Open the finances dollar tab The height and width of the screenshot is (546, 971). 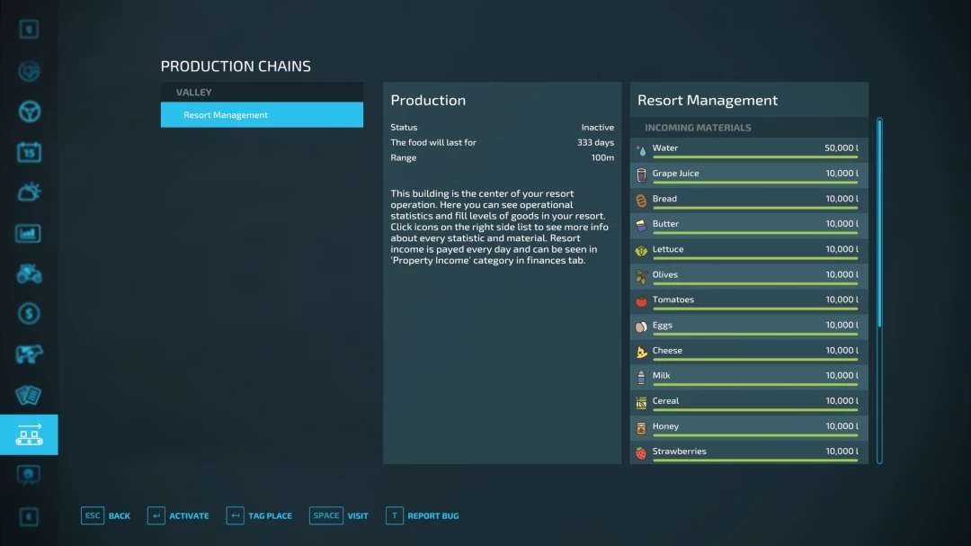point(29,314)
